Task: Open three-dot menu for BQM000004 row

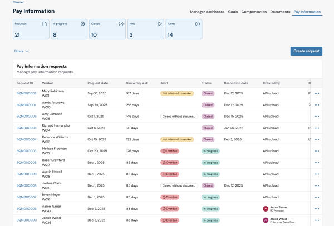Action: [317, 139]
